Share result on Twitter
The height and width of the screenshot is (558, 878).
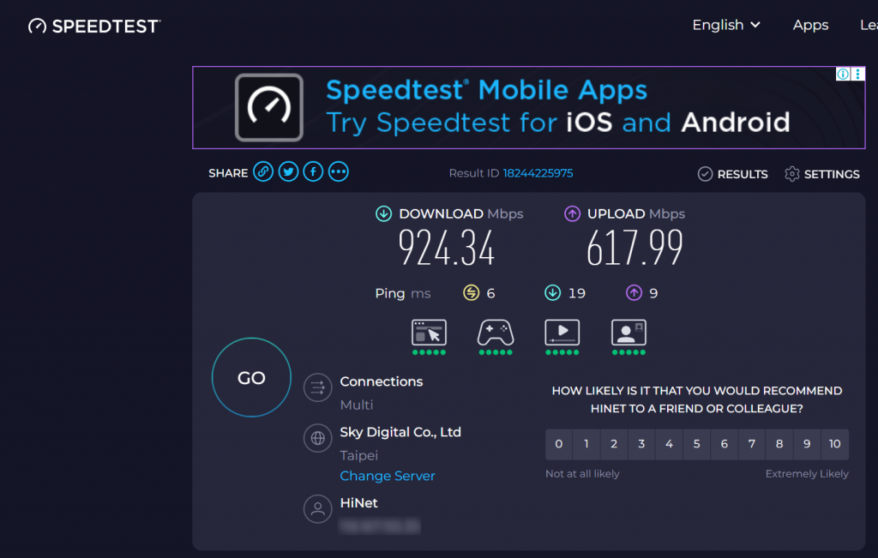[288, 172]
